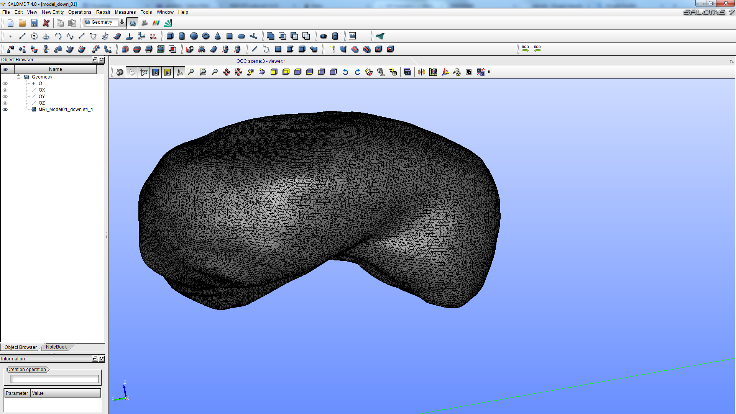Create a point entity

10,36
